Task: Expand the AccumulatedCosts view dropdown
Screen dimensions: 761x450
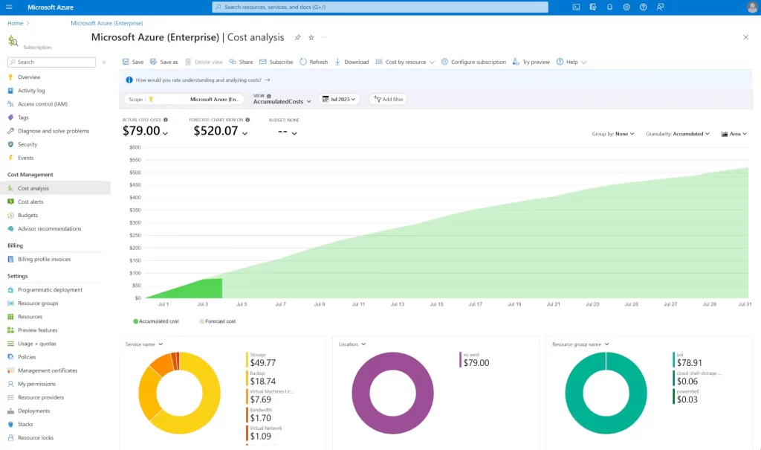Action: (x=282, y=99)
